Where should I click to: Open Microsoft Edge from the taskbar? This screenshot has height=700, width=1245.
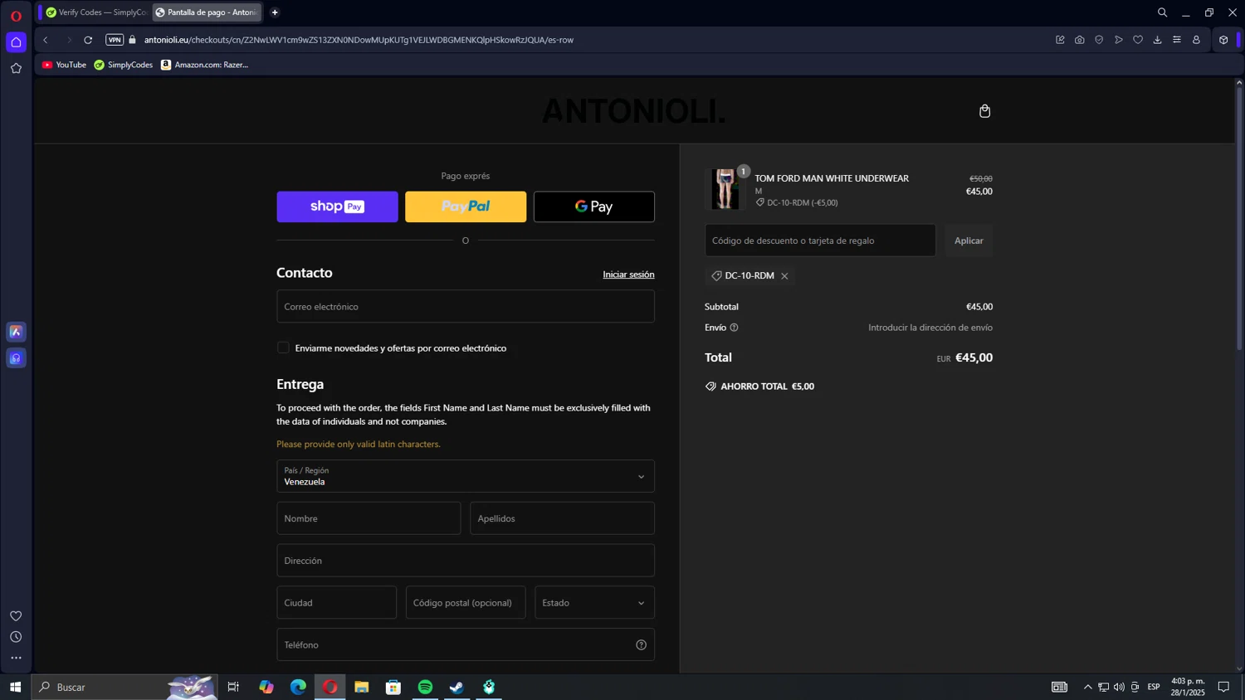pos(298,687)
